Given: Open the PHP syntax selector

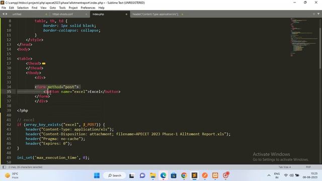Looking at the screenshot, I should click(x=308, y=167).
